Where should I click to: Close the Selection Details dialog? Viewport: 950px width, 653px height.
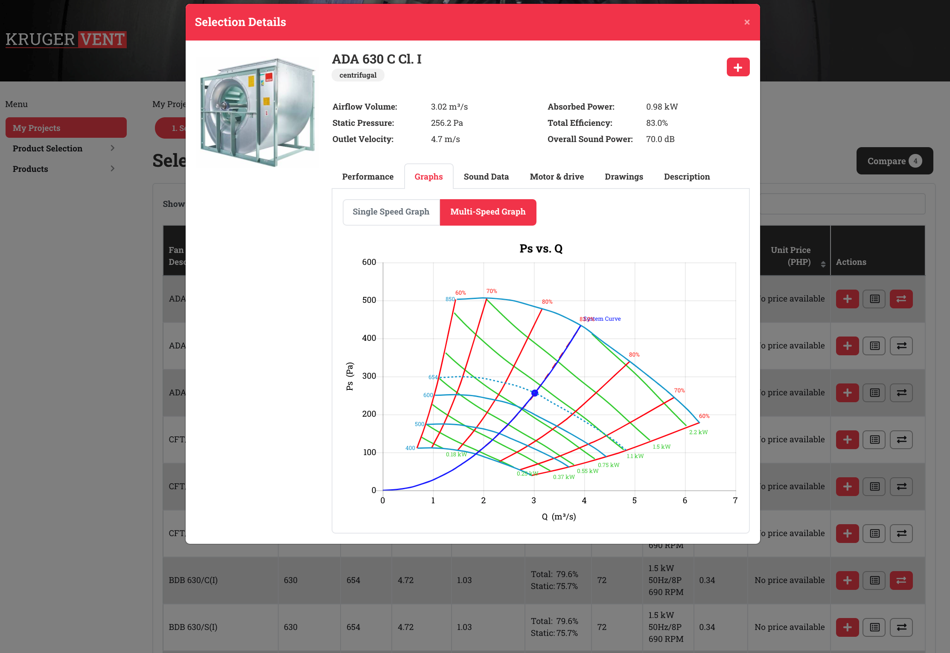(746, 22)
